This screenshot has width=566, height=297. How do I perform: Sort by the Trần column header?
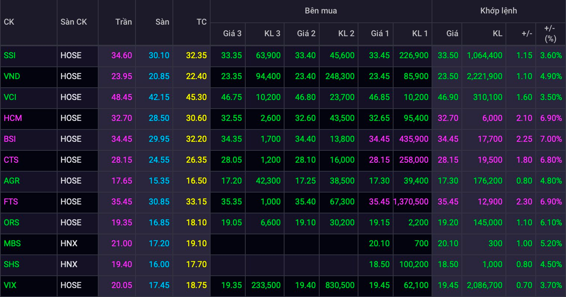(x=124, y=22)
